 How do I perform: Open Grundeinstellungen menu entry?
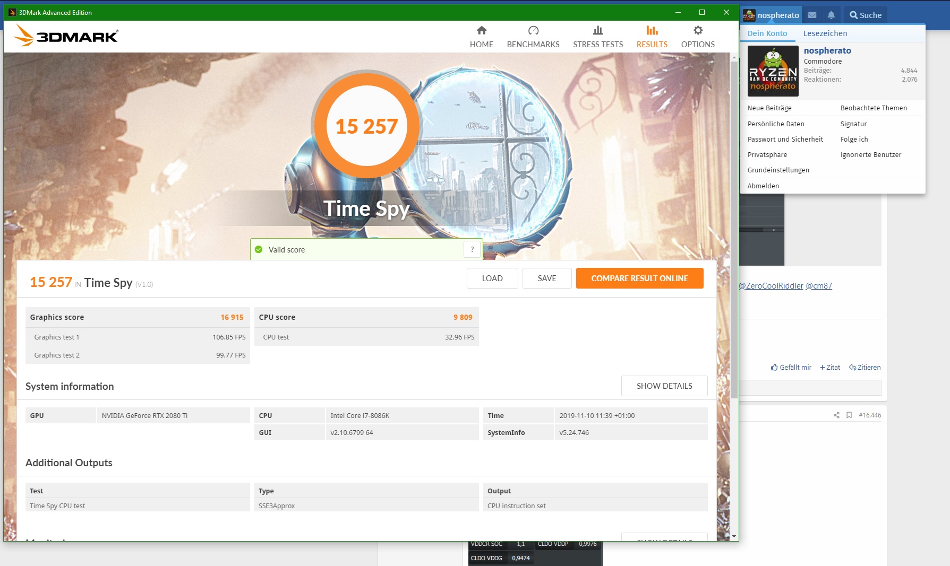[x=778, y=170]
